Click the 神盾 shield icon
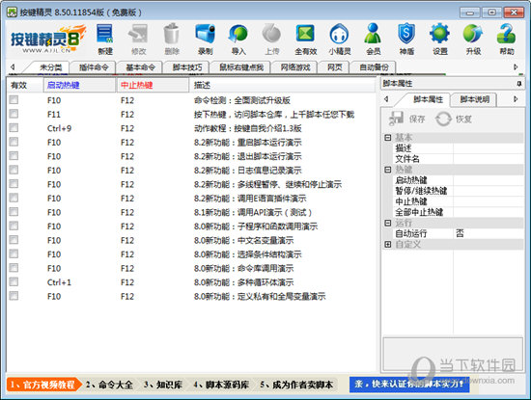 [x=406, y=40]
